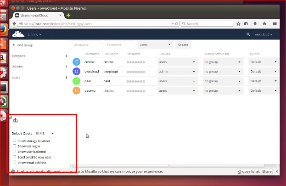Open System Settings from dock
286x186 pixels.
coord(3,73)
